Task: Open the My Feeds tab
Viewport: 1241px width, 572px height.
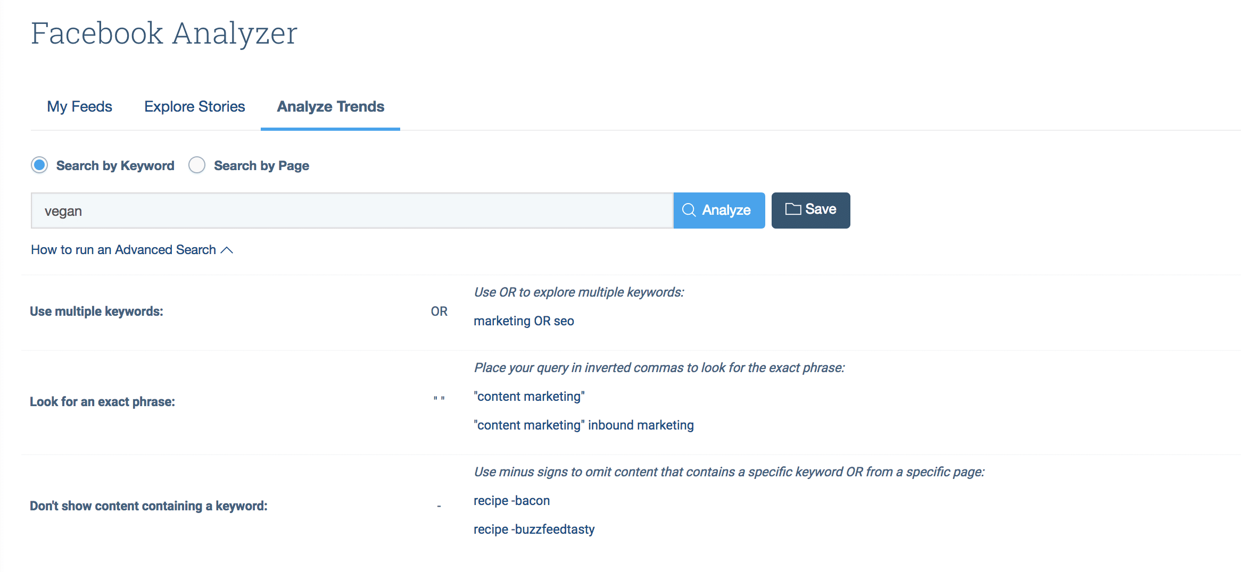Action: [80, 106]
